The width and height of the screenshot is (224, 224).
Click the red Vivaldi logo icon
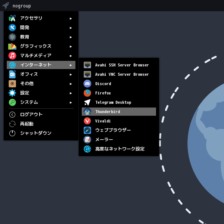87,121
